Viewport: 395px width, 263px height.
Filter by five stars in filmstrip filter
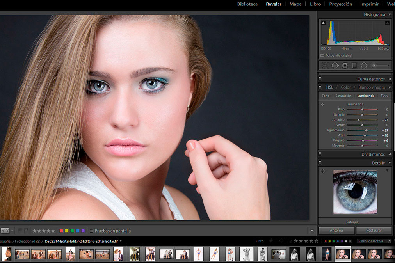(317, 241)
